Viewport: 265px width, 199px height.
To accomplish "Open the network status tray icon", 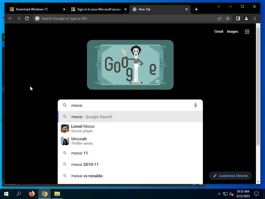I will (x=225, y=194).
